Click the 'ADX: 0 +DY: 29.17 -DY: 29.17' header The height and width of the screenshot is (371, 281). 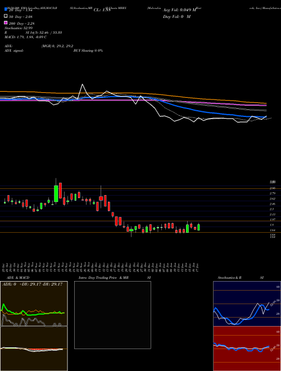(32, 284)
